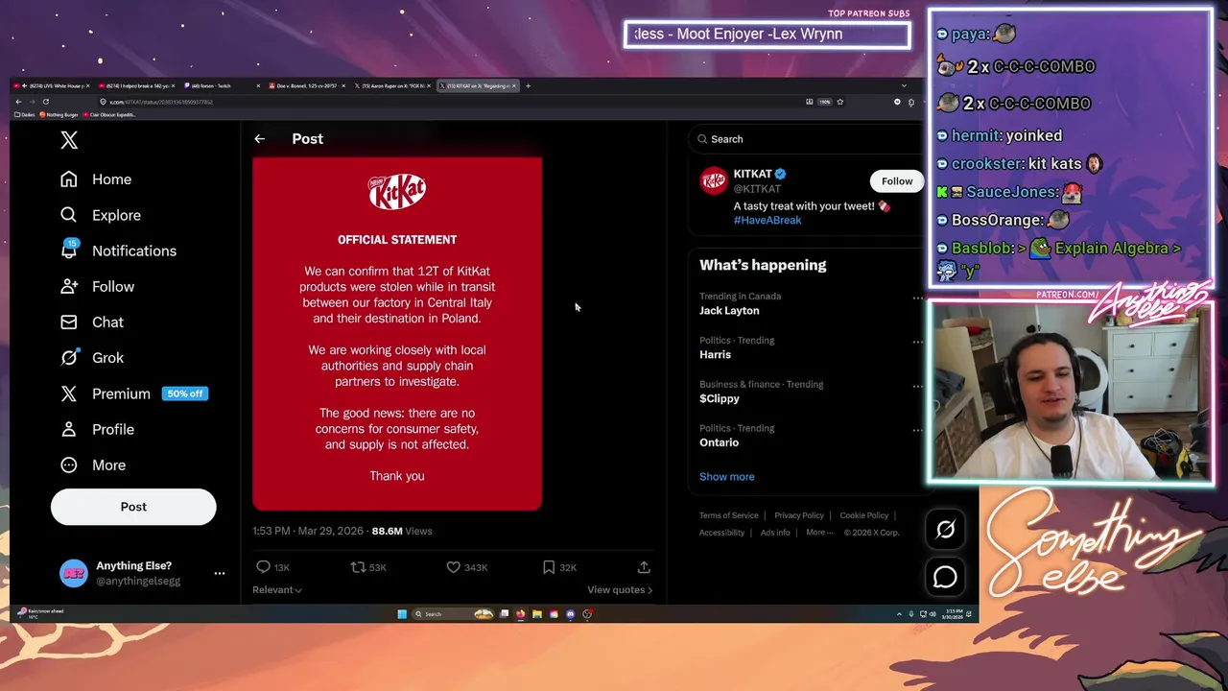Viewport: 1228px width, 691px height.
Task: Follow the KITKAT account
Action: 897,181
